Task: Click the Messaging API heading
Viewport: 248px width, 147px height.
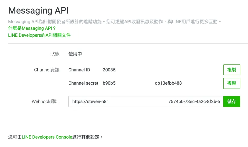Action: (39, 11)
